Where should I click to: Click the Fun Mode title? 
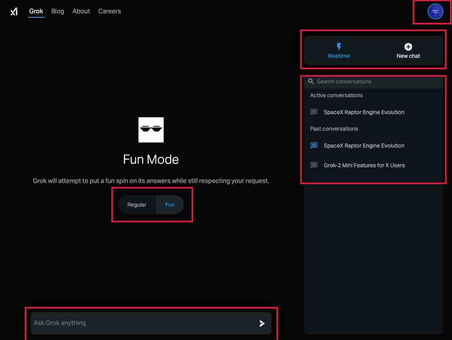click(151, 159)
